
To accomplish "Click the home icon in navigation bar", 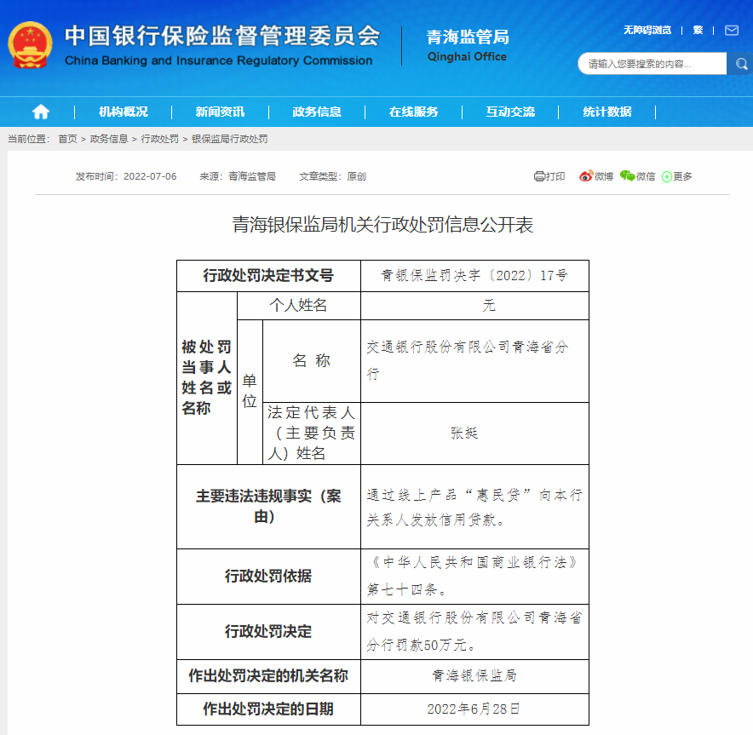I will (41, 112).
